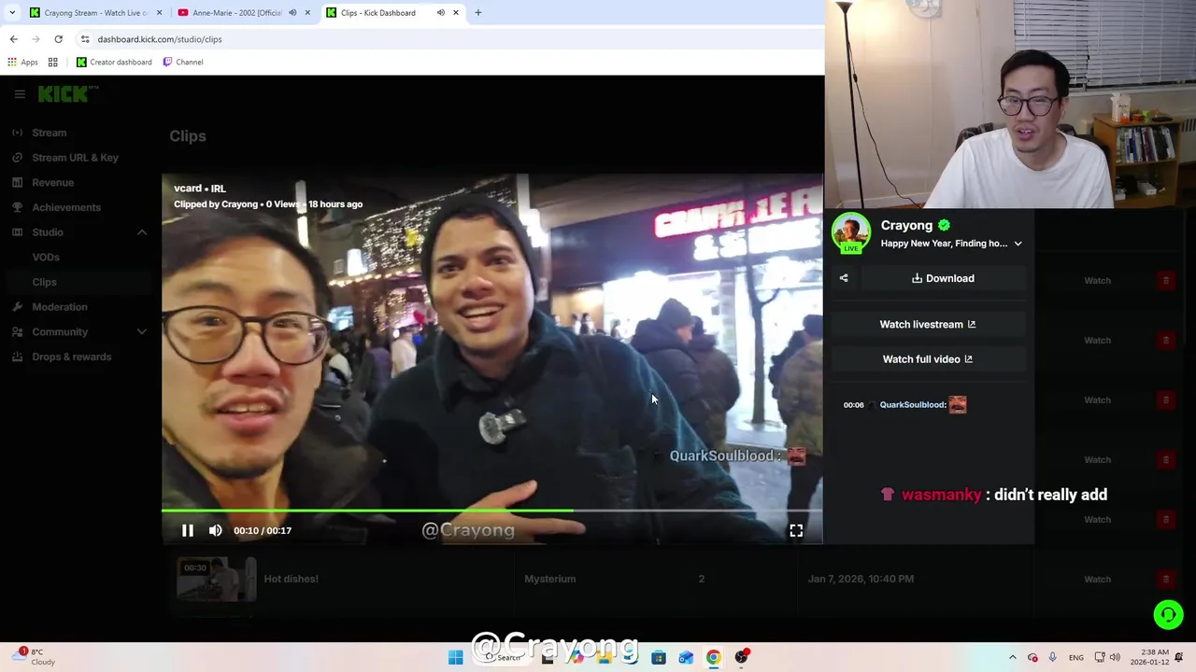
Task: Watch the Hot dishes! clip row
Action: pyautogui.click(x=1097, y=579)
